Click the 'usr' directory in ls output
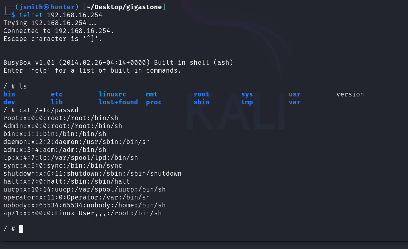This screenshot has height=249, width=408. pos(294,94)
